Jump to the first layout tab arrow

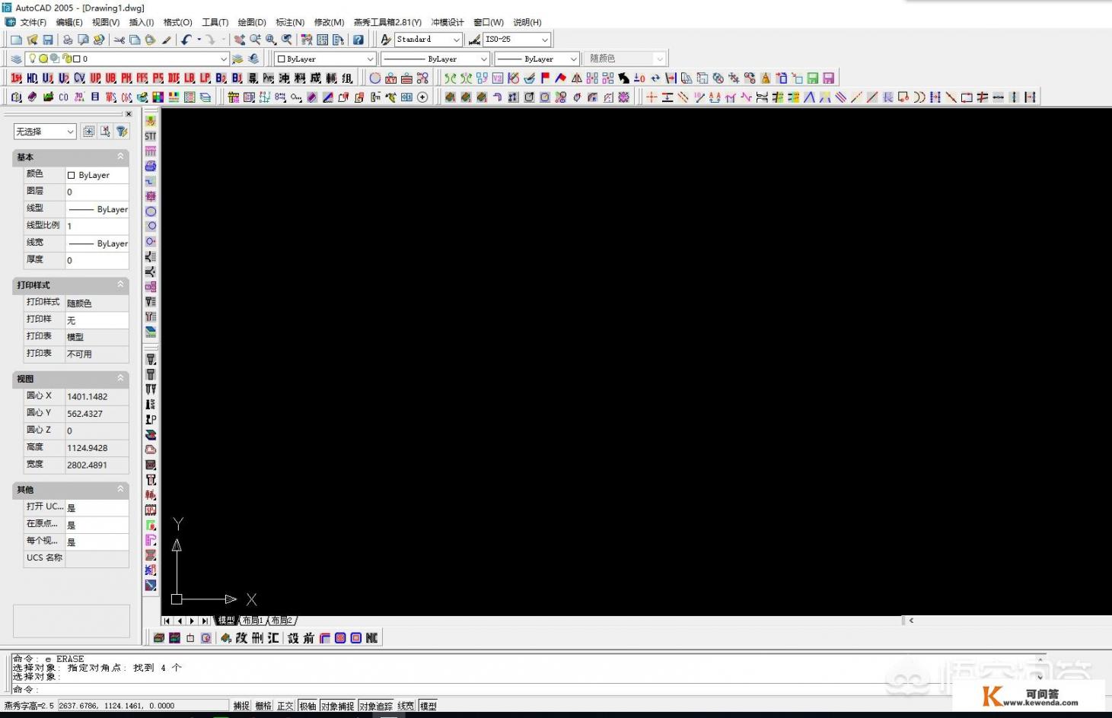click(x=167, y=621)
